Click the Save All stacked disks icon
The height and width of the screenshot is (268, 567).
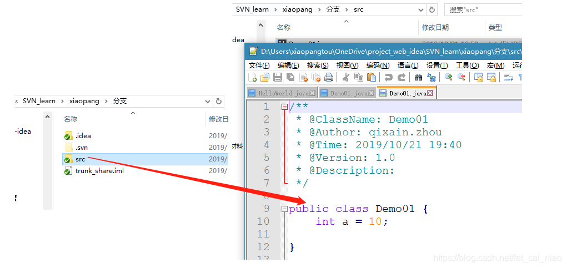click(x=290, y=77)
